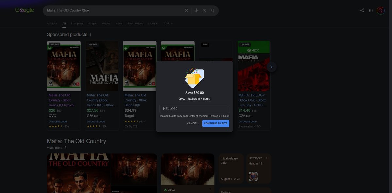The height and width of the screenshot is (193, 392).
Task: Click the $34.99 Target price
Action: point(130,110)
